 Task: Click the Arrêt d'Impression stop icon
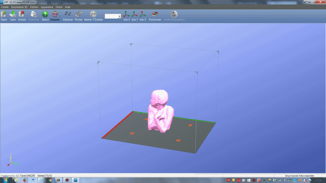click(x=174, y=14)
